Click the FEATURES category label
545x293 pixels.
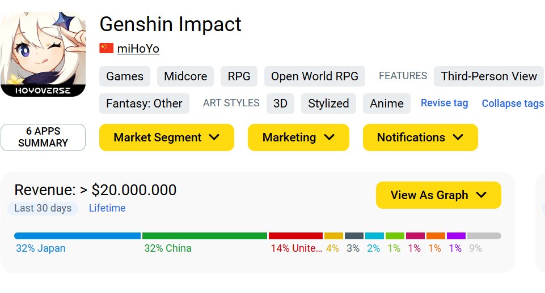pyautogui.click(x=403, y=76)
